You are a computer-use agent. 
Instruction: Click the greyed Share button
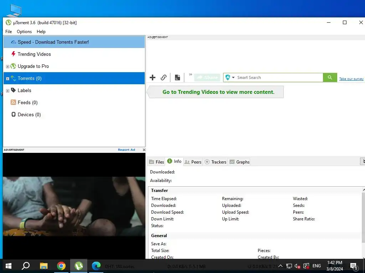pyautogui.click(x=207, y=77)
